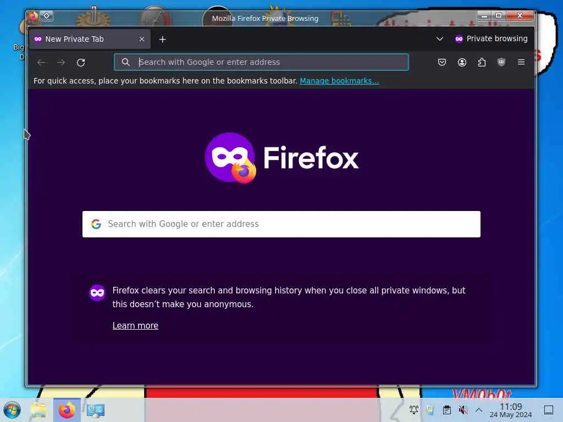The image size is (563, 422).
Task: Focus the page's Google search box
Action: pyautogui.click(x=281, y=224)
